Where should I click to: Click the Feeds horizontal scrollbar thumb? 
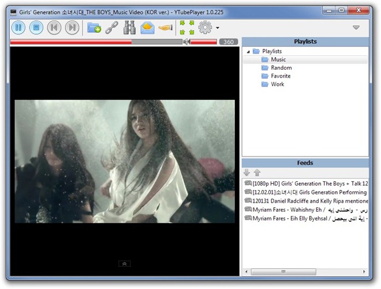[x=283, y=272]
